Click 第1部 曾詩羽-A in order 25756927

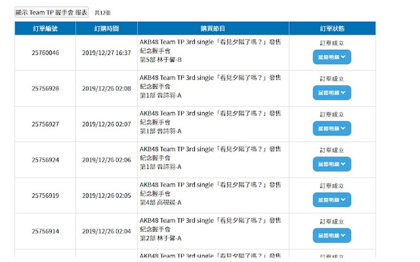coord(161,131)
